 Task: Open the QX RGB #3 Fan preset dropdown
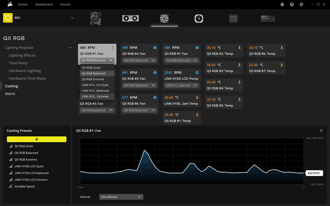97,110
